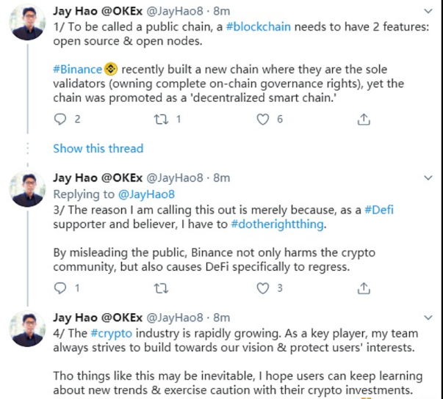Open the #dotherightthing hashtag
This screenshot has height=399, width=443.
276,224
